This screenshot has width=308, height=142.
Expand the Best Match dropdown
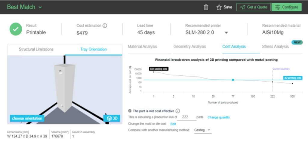click(40, 7)
